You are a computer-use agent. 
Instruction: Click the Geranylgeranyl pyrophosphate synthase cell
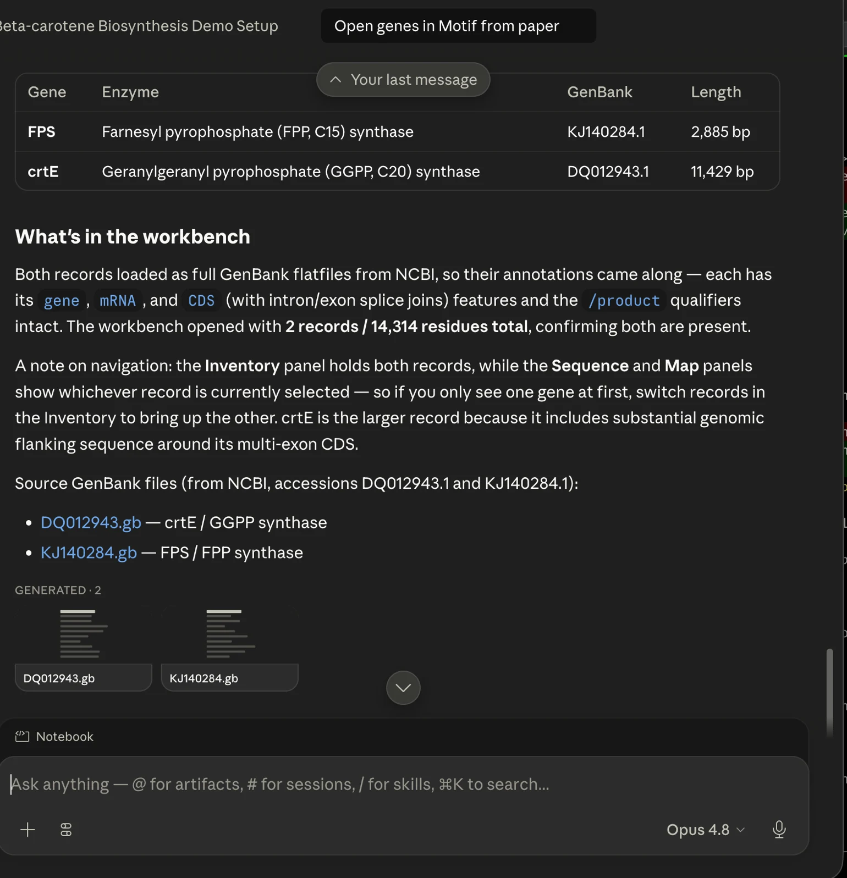coord(291,172)
